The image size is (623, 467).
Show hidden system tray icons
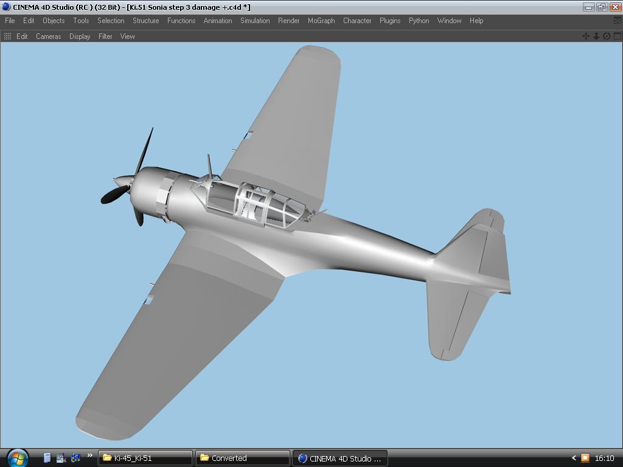[573, 458]
